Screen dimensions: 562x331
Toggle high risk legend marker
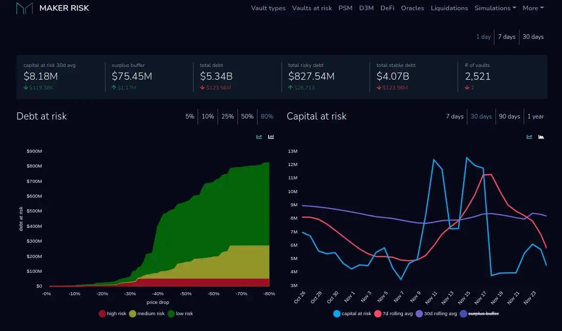click(x=102, y=314)
